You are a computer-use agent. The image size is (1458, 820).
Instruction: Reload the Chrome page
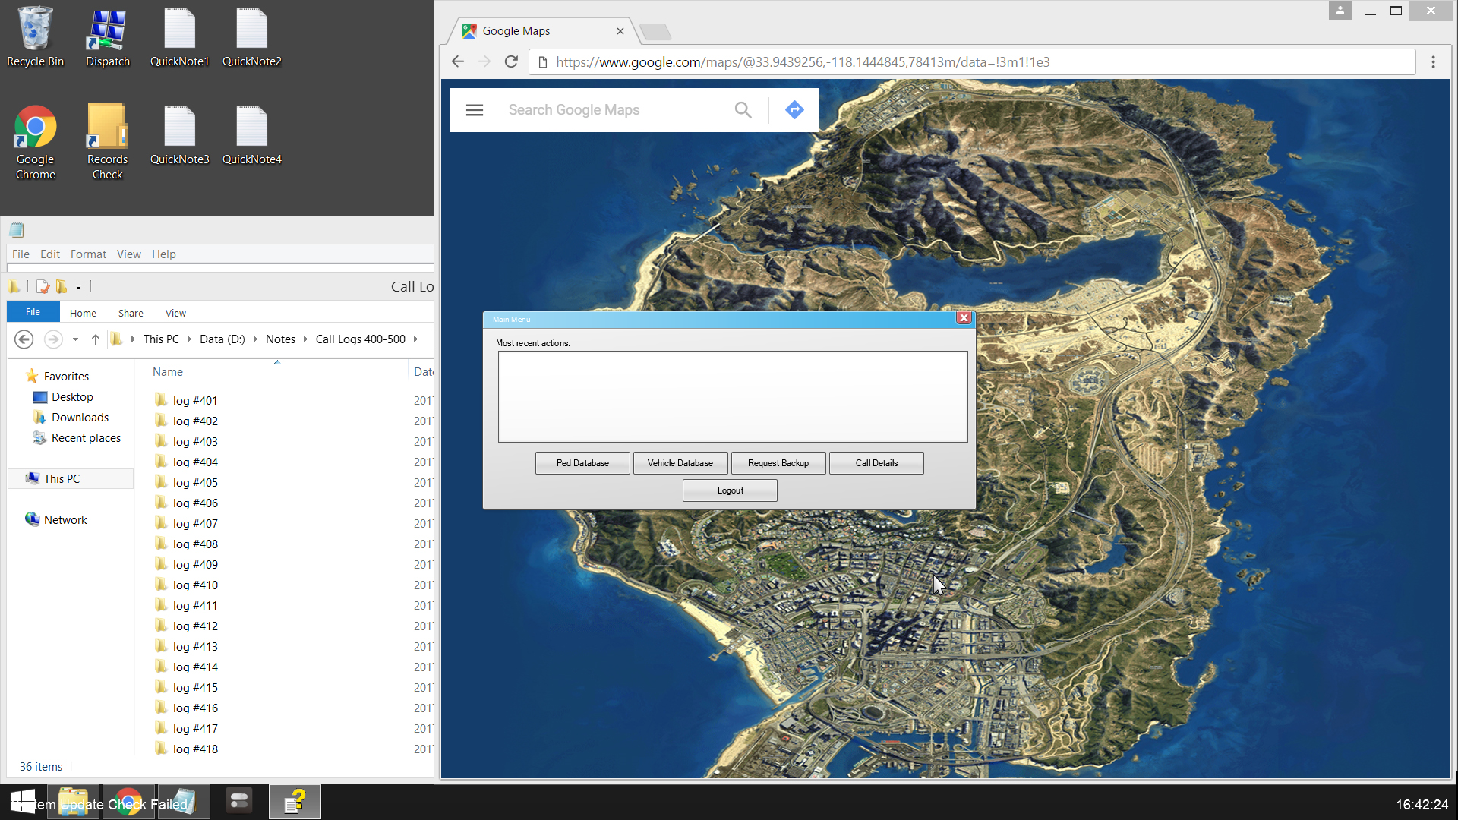pos(512,62)
